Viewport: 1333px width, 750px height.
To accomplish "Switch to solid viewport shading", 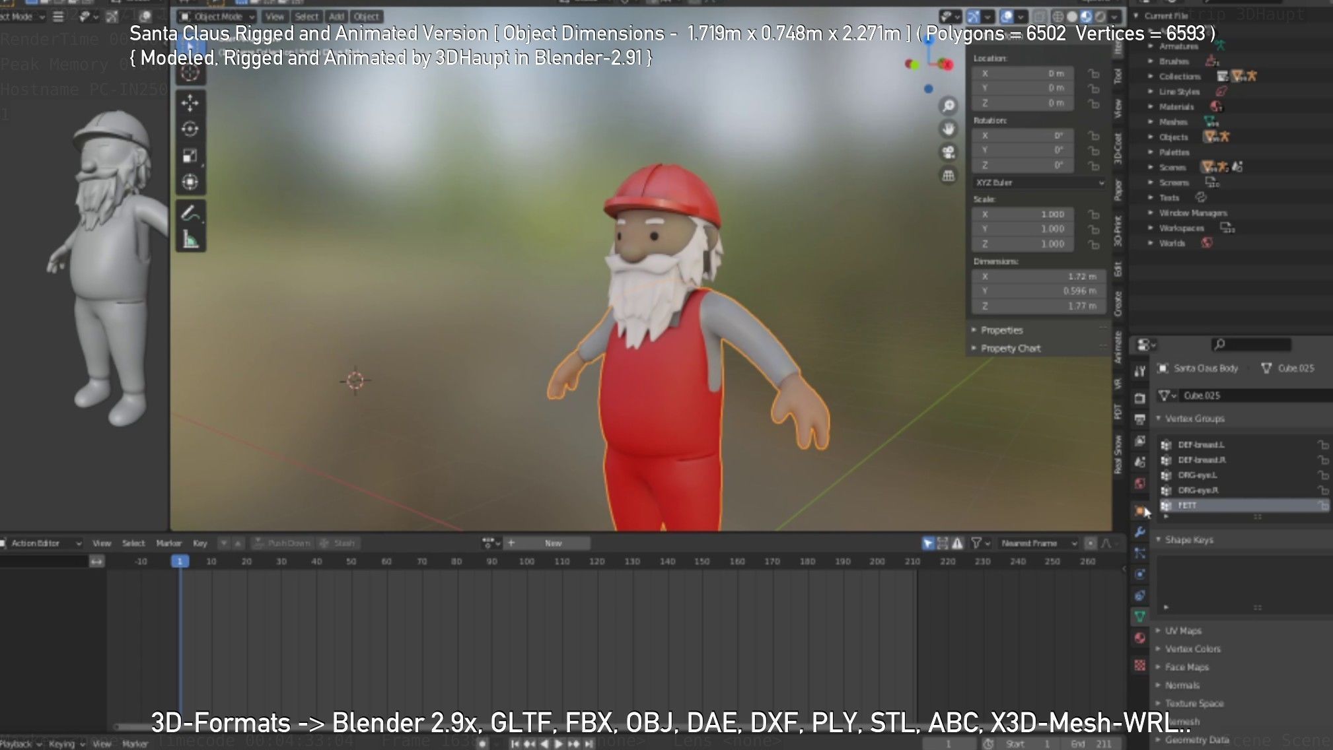I will 1071,17.
